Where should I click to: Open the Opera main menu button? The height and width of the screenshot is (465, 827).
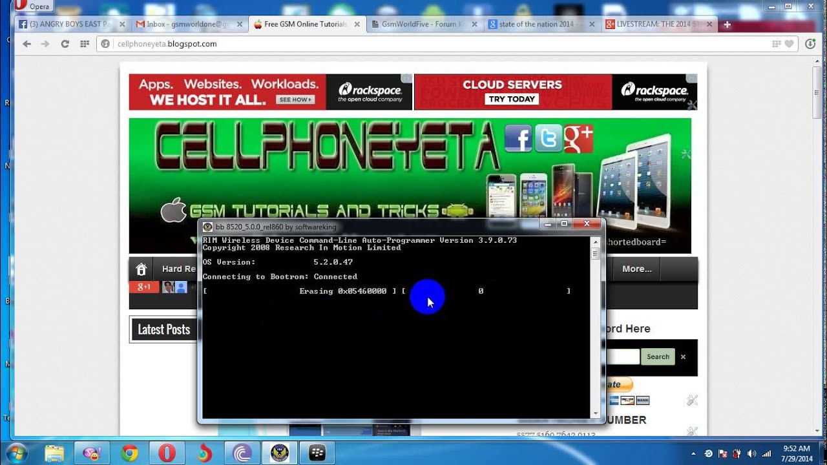(x=34, y=6)
